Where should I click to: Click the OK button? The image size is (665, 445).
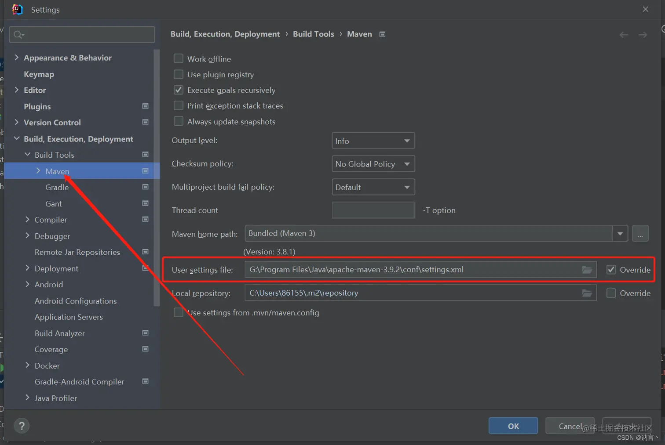(513, 426)
